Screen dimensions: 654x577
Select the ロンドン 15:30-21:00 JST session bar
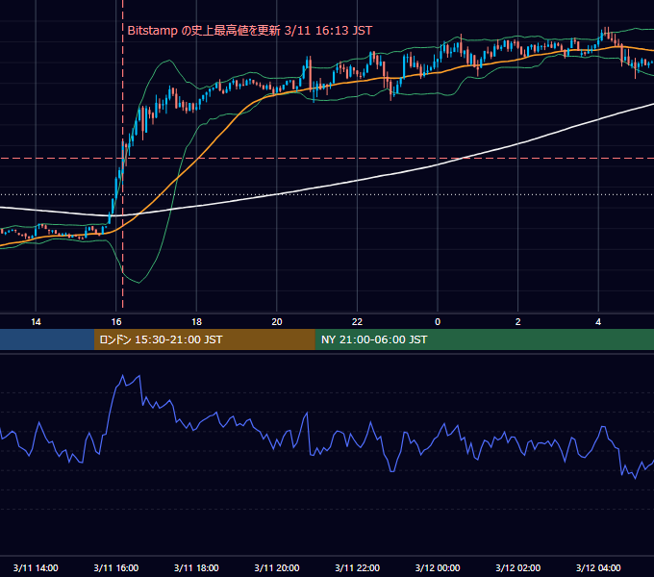204,339
